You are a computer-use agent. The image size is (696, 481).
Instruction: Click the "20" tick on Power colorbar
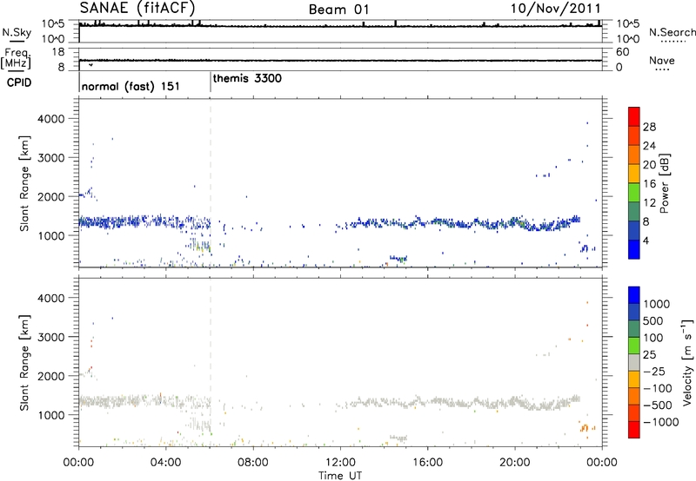tap(649, 165)
